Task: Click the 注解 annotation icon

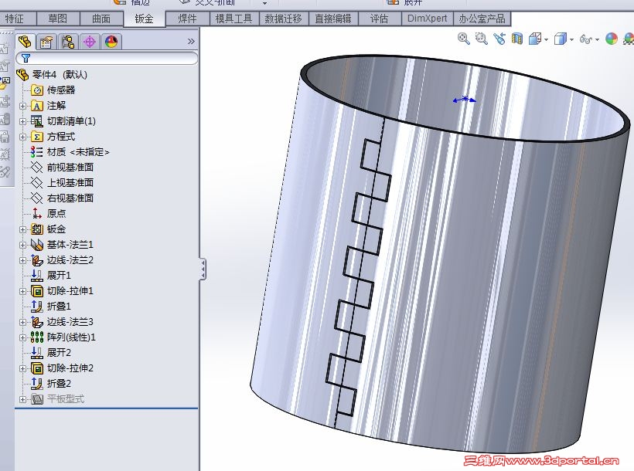Action: [37, 106]
